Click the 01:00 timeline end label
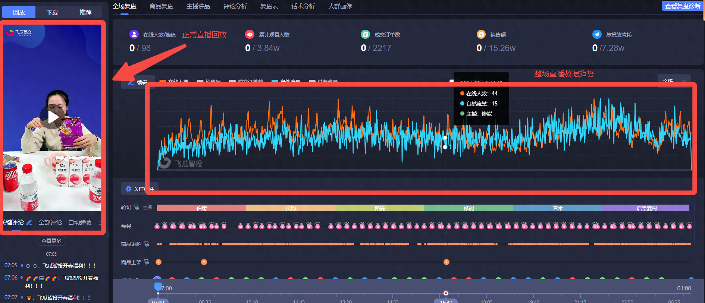Viewport: 705px width, 303px height. click(684, 288)
